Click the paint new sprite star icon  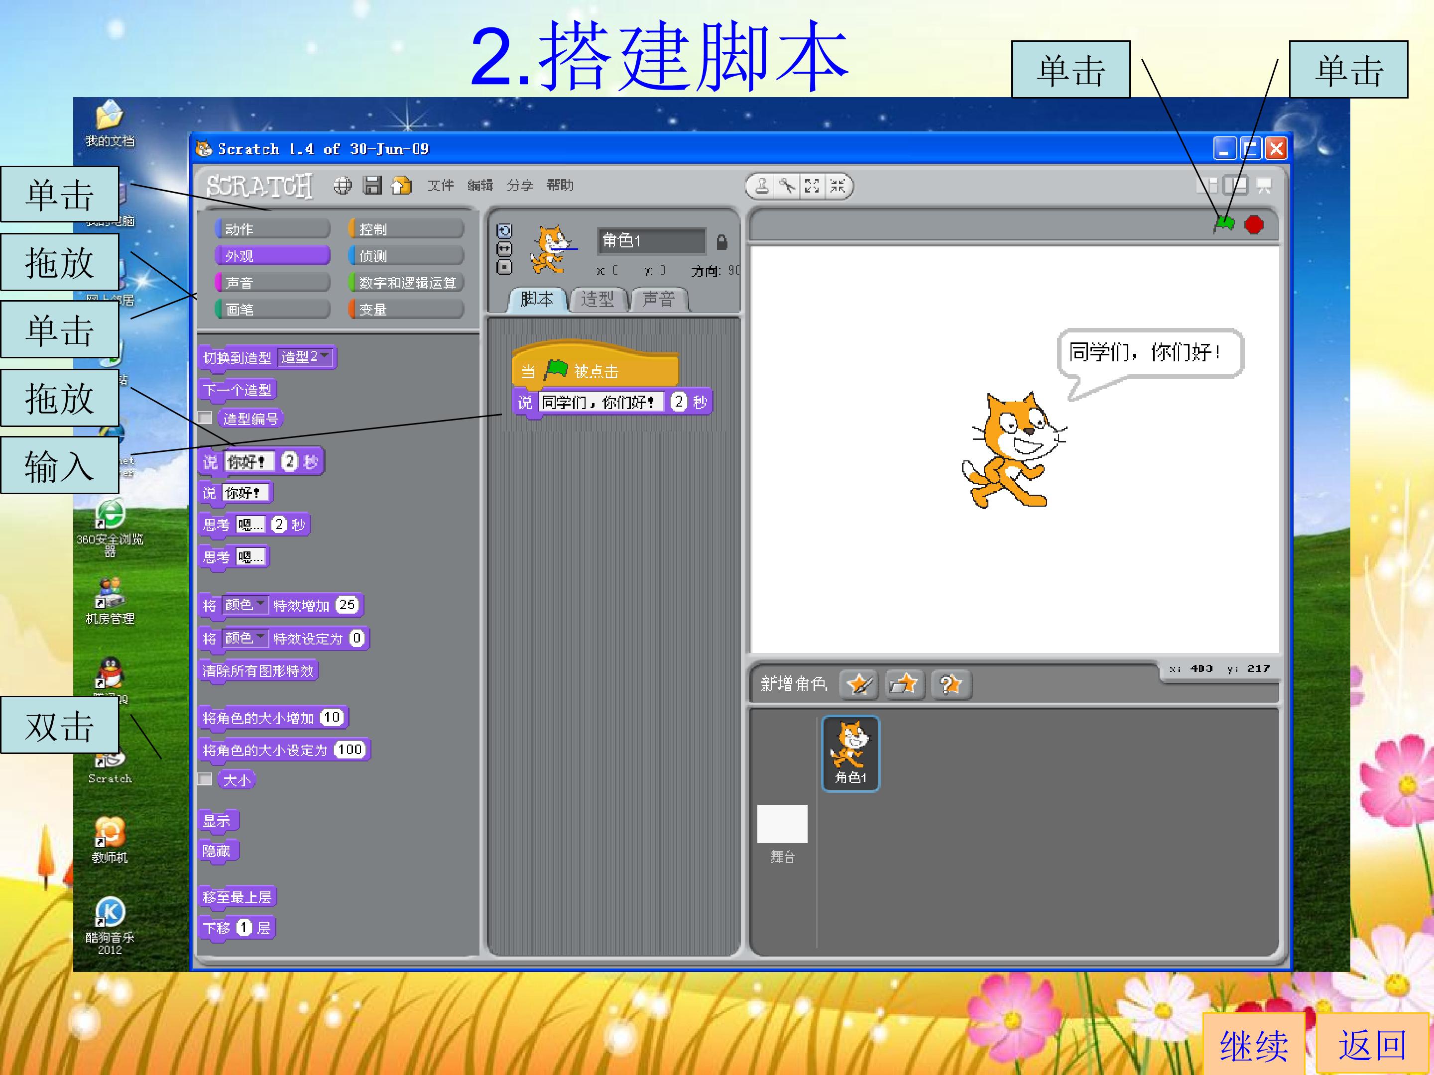[859, 684]
